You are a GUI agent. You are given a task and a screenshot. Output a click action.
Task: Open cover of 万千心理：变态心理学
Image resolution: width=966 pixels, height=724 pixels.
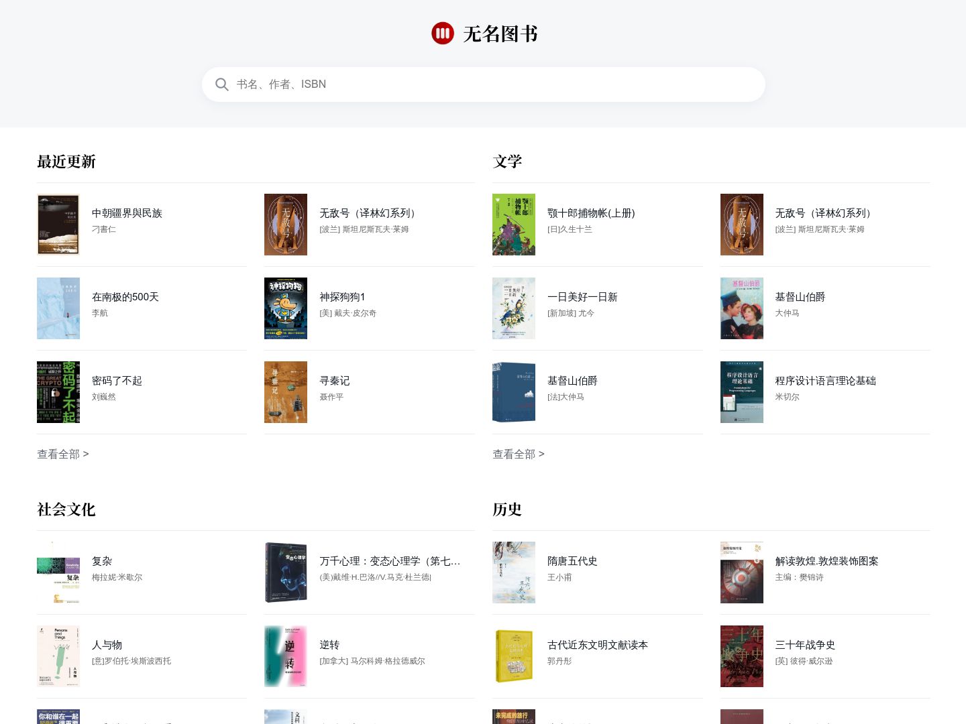(286, 572)
